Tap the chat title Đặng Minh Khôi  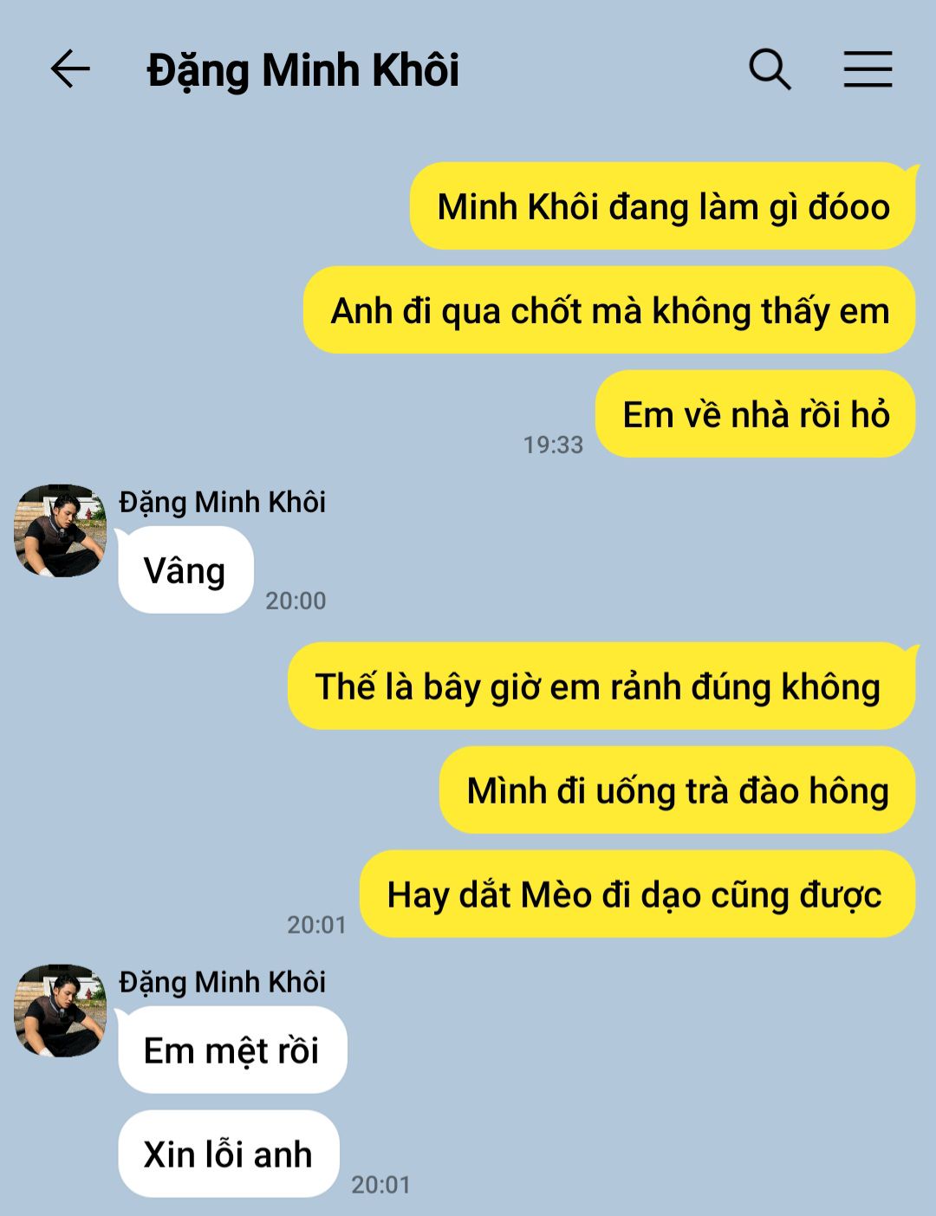tap(303, 71)
